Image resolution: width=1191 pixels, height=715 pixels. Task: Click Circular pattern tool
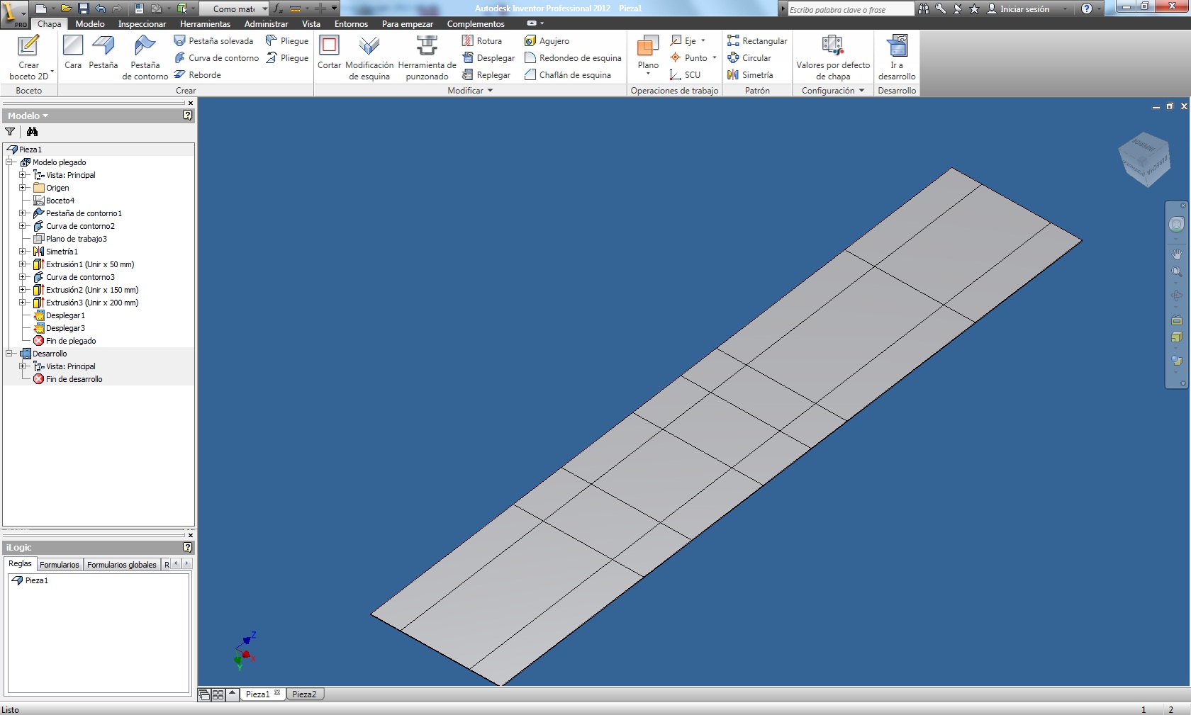(x=749, y=58)
